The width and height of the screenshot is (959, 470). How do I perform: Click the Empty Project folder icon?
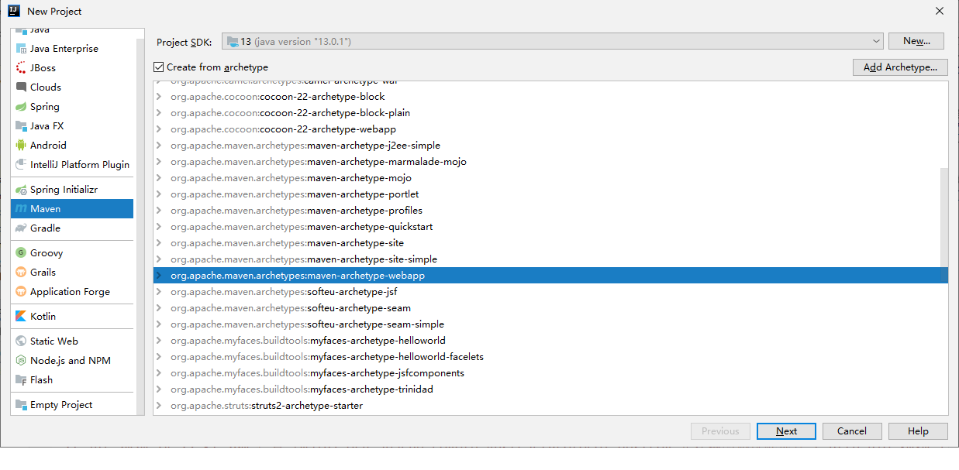coord(21,405)
